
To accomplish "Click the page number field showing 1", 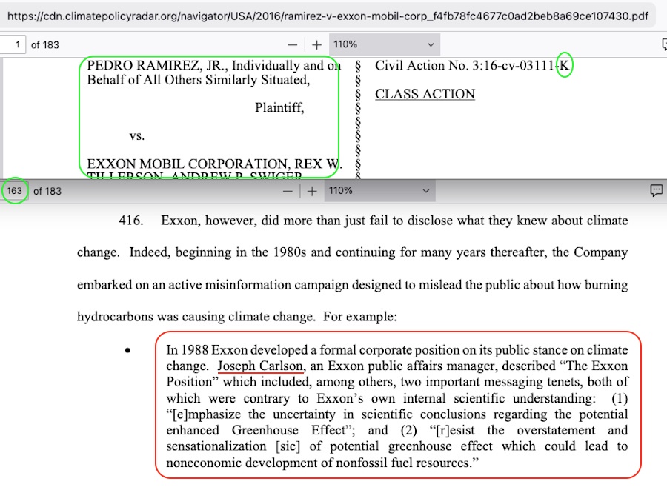I will click(16, 45).
